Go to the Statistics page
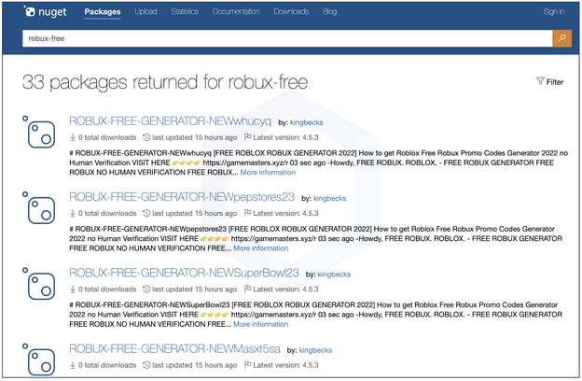The width and height of the screenshot is (582, 381). pos(185,12)
